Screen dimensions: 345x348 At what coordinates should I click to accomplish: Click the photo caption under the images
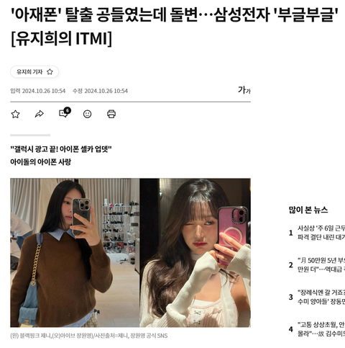89,336
